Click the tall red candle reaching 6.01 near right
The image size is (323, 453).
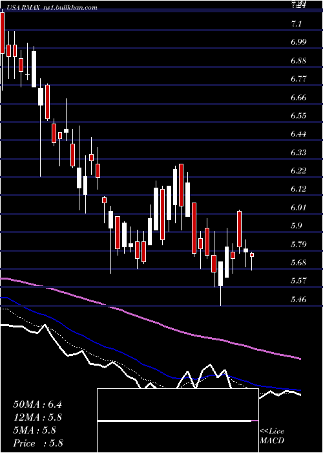click(x=240, y=229)
